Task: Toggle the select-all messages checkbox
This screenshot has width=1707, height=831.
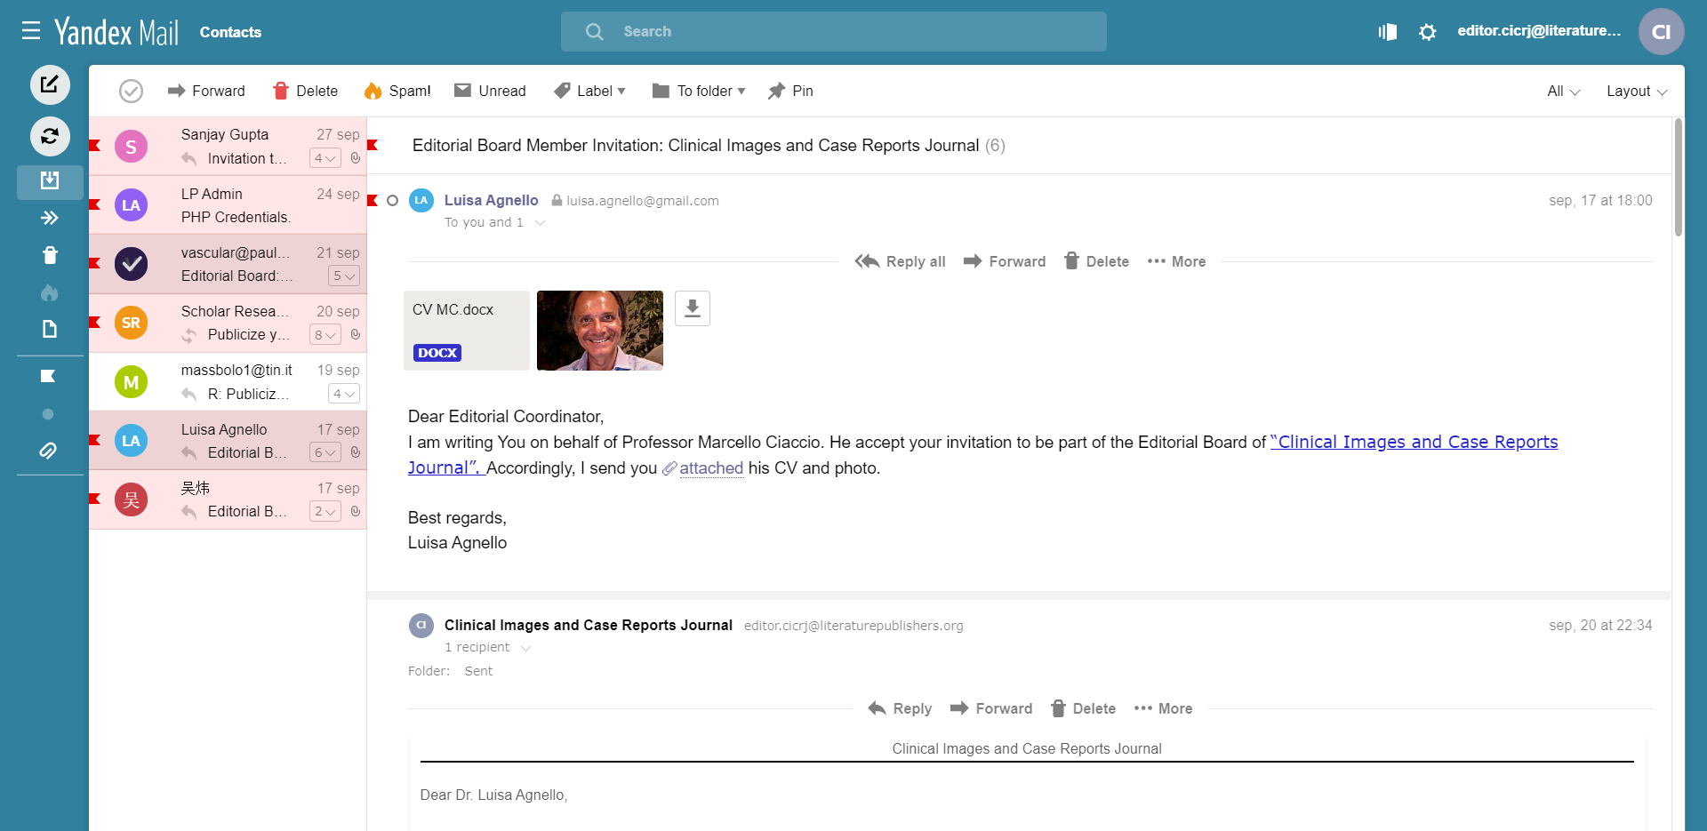Action: (x=131, y=91)
